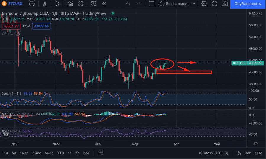This screenshot has width=266, height=159.
Task: Open candlestick chart type selector
Action: pos(58,4)
